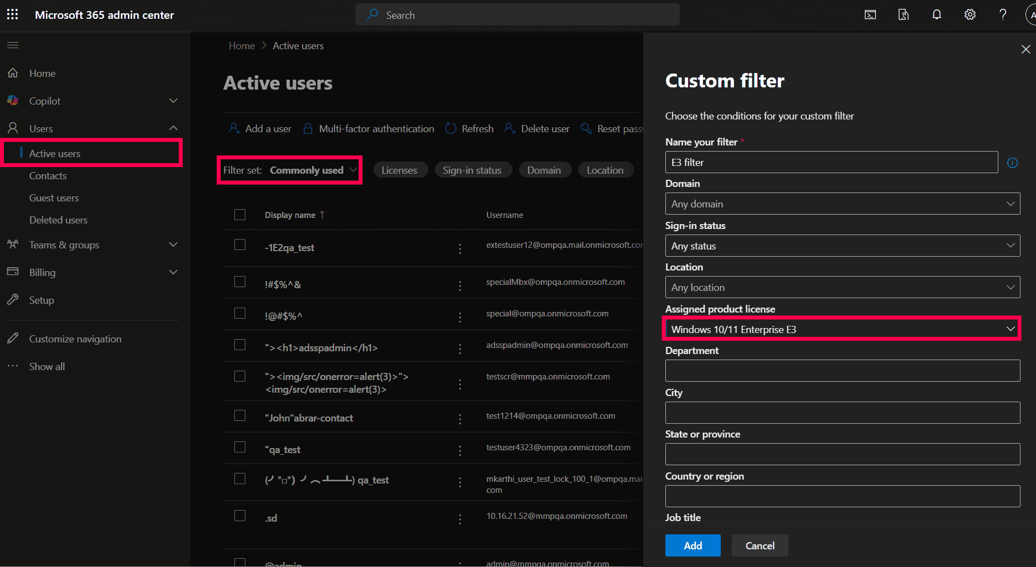This screenshot has height=567, width=1036.
Task: Check the checkbox next to -1E2qa_test
Action: pos(239,244)
